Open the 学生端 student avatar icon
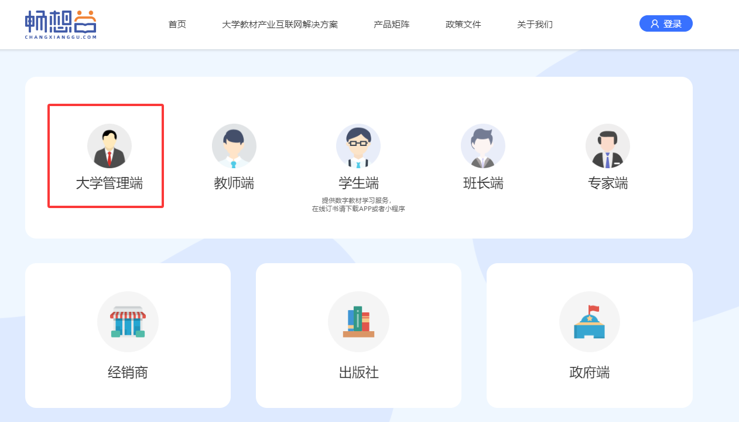The height and width of the screenshot is (422, 739). click(x=358, y=146)
